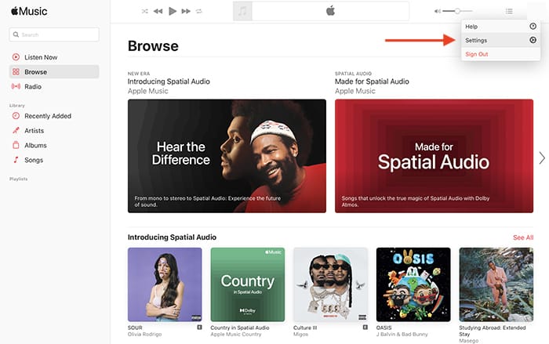
Task: Adjust the volume slider
Action: pyautogui.click(x=457, y=11)
